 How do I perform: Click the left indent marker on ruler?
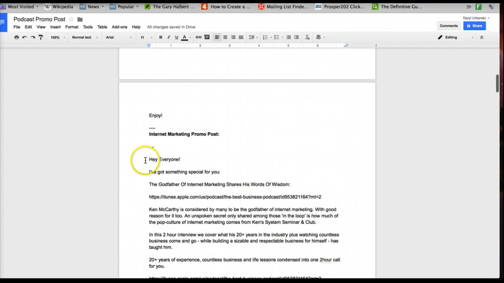(149, 46)
